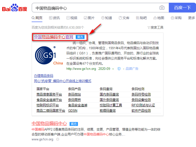Open 校验码计算工具 link

point(111,105)
